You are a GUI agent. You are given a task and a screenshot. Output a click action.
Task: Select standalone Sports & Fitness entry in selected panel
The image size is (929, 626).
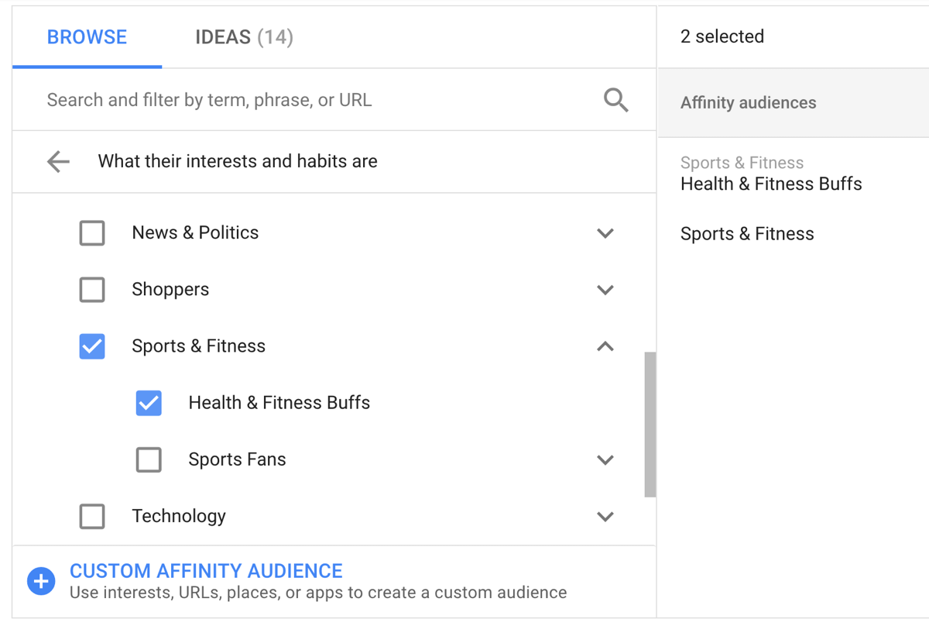coord(747,234)
